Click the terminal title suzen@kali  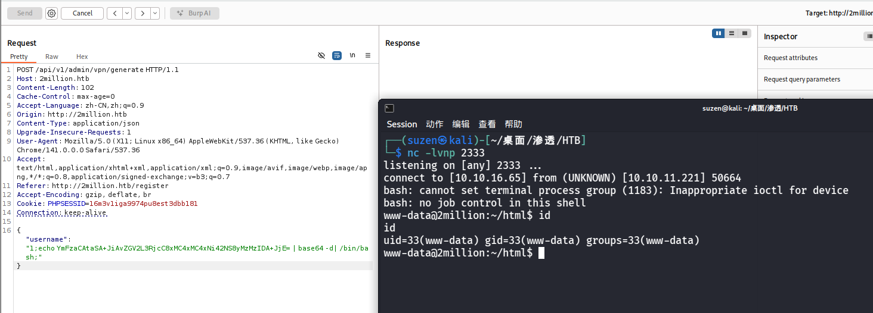point(750,108)
